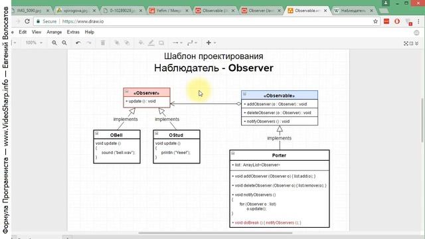Switch to the 0-10289029 tab
425x239 pixels.
(122, 11)
